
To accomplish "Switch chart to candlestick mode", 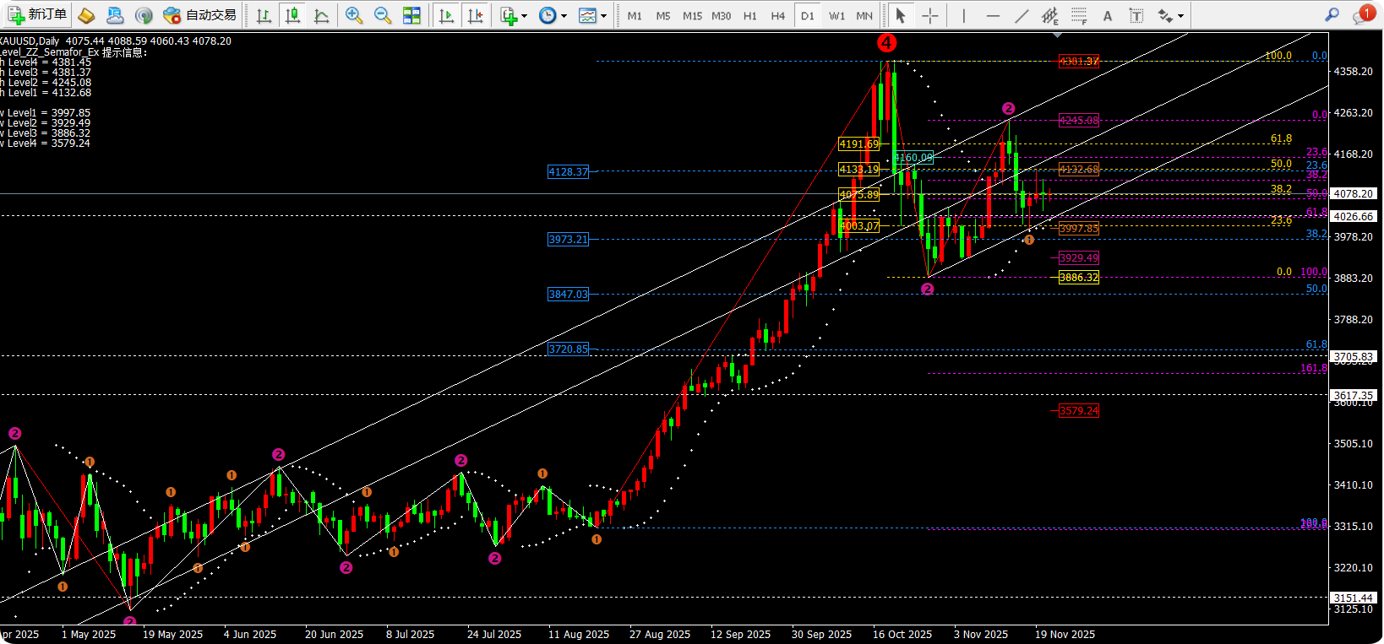I will tap(293, 15).
